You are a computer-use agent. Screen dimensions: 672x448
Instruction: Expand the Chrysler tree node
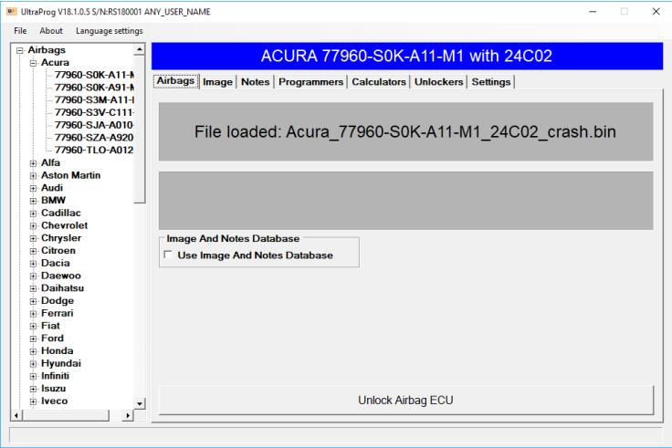pos(33,238)
